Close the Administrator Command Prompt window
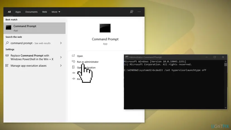The image size is (231, 130). 223,57
